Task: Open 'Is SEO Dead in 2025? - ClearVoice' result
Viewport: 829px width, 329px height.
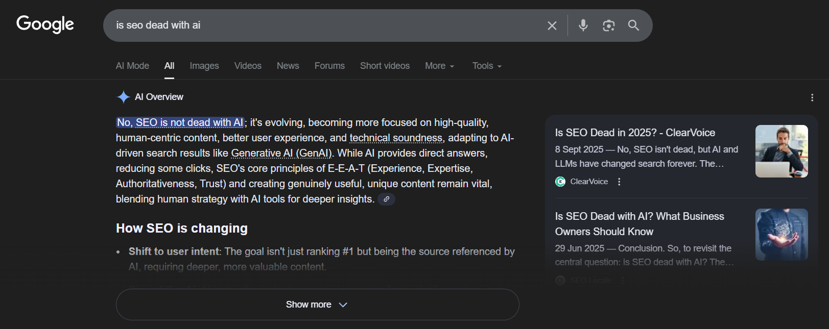Action: point(635,133)
